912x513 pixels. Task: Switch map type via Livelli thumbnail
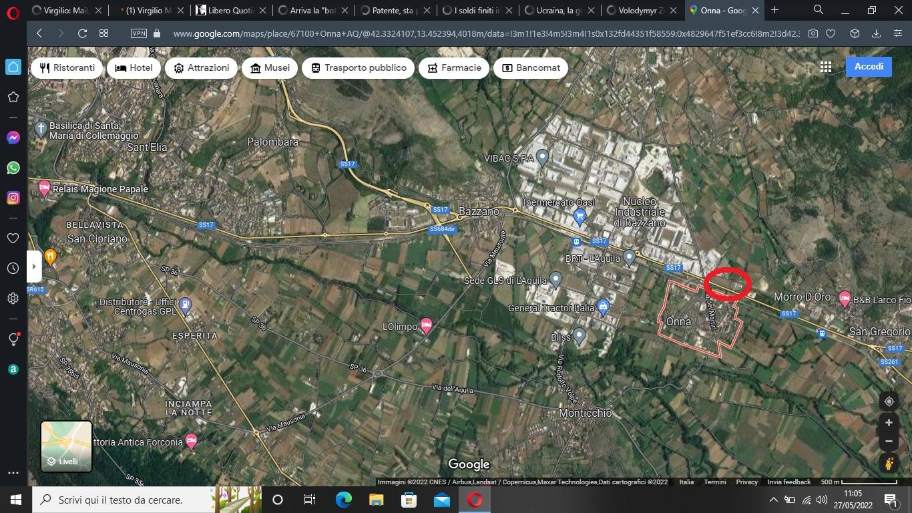pos(66,446)
